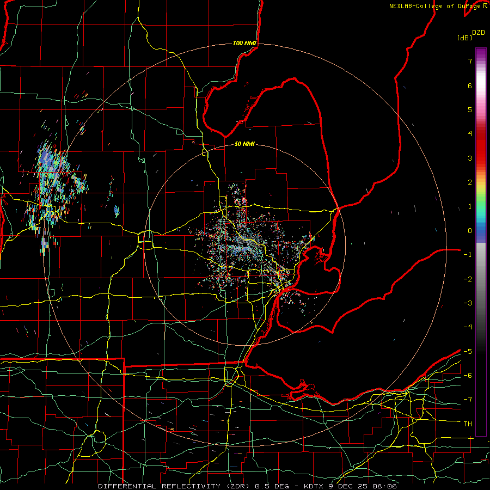The height and width of the screenshot is (490, 490).
Task: Click the -3 value on the color scale
Action: tap(468, 303)
